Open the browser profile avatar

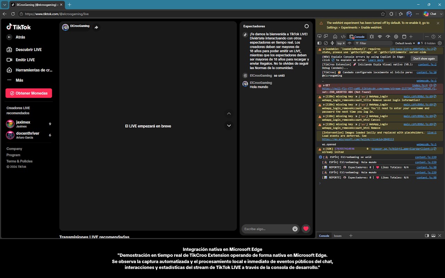(x=409, y=14)
